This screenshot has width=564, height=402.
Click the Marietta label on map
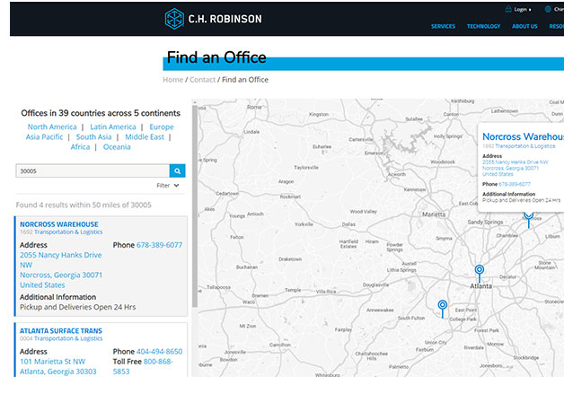(x=434, y=214)
